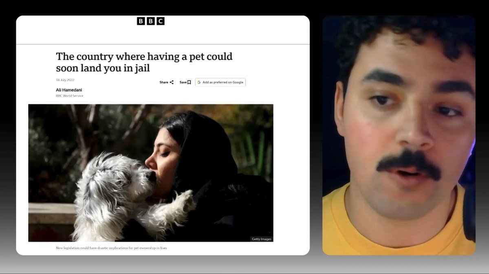Image resolution: width=489 pixels, height=274 pixels.
Task: Click the article headline about pets and jail
Action: [144, 61]
